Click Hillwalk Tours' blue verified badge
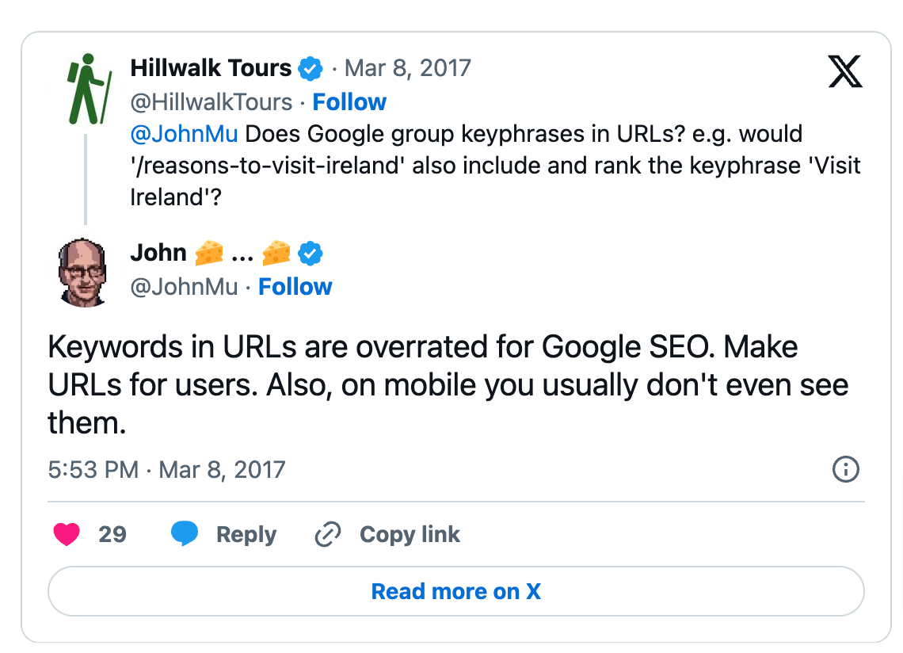Viewport: 903px width, 653px height. click(311, 69)
